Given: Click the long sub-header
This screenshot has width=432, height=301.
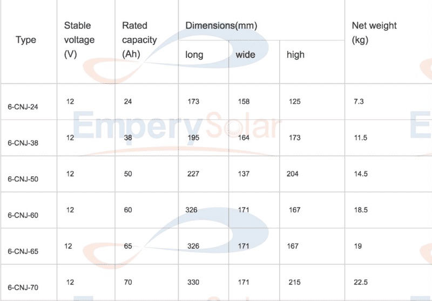Looking at the screenshot, I should pos(194,55).
